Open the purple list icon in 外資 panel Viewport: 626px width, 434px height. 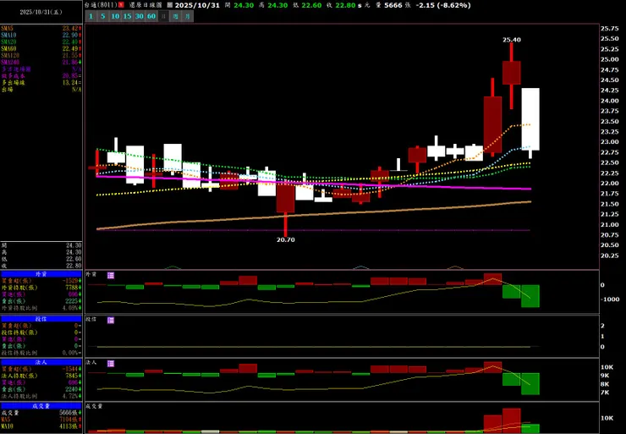[111, 275]
